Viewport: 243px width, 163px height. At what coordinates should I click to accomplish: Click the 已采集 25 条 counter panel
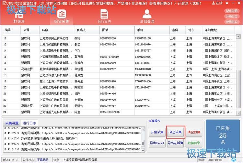pyautogui.click(x=223, y=135)
